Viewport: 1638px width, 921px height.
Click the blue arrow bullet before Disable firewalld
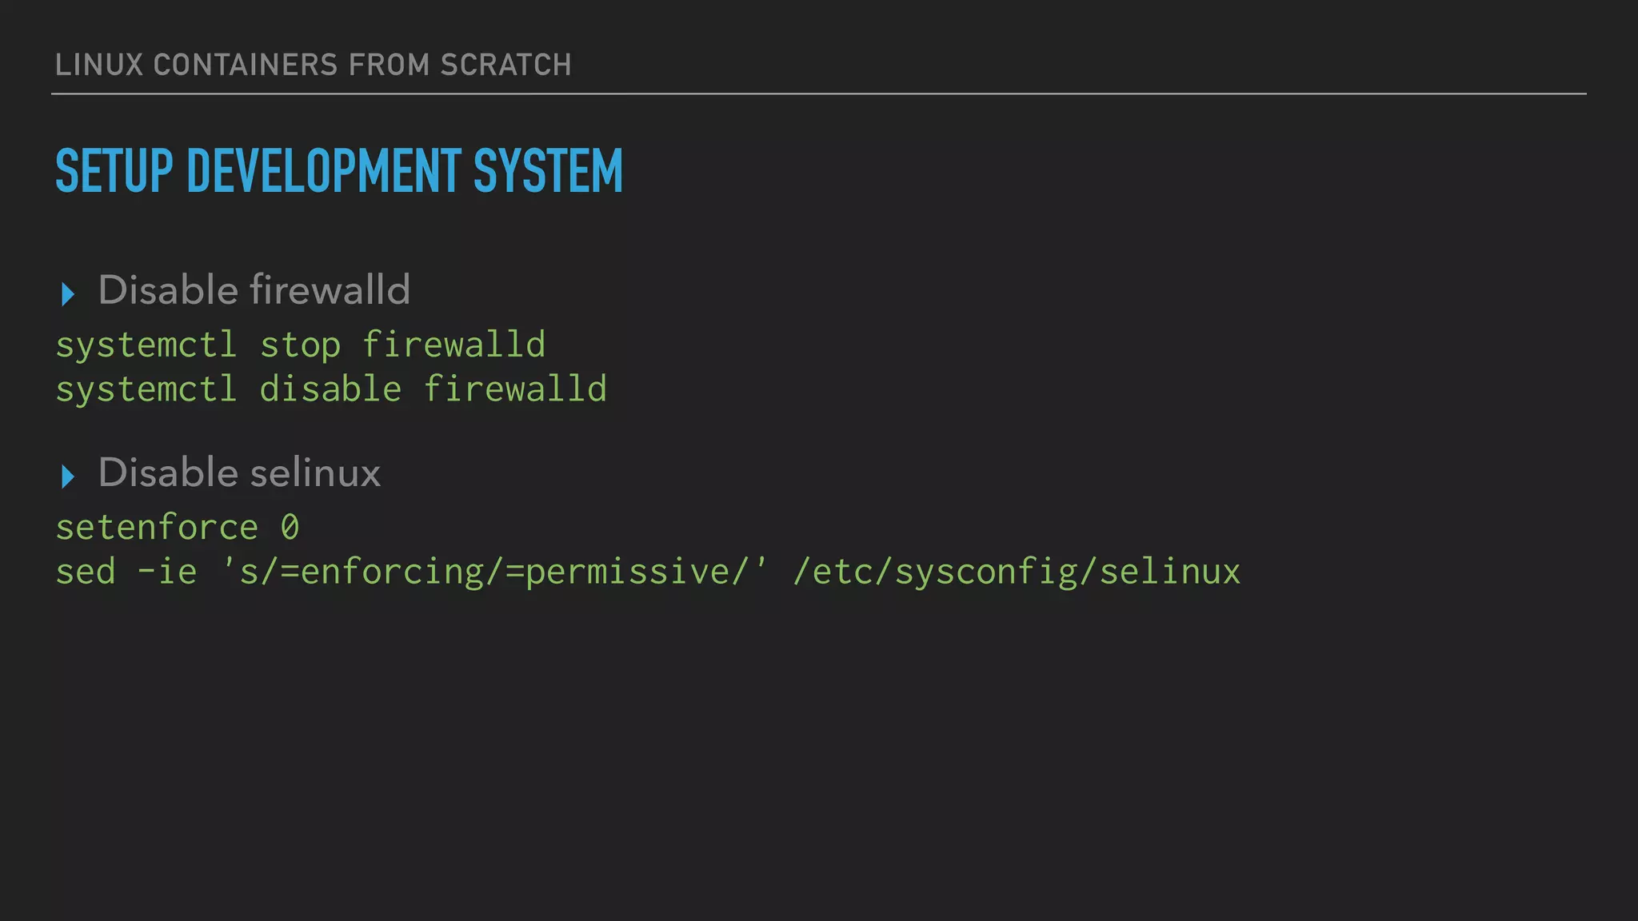[x=68, y=294]
